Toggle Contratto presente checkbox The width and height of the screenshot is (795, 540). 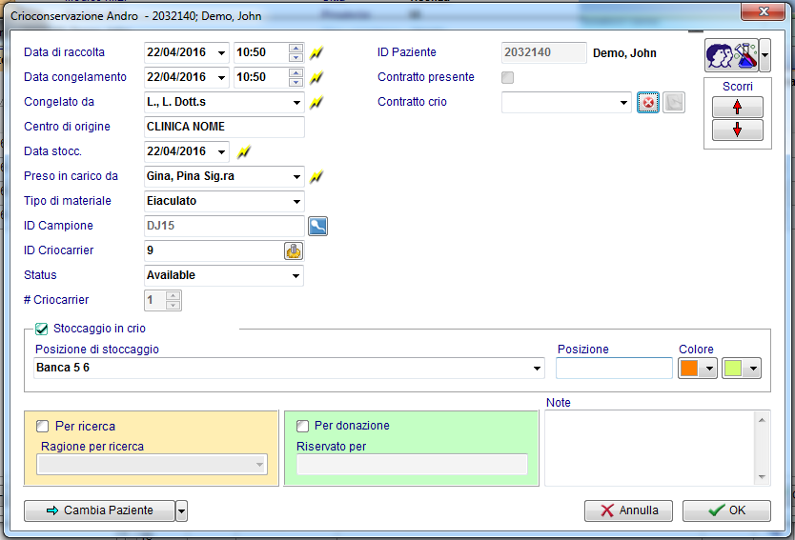coord(507,77)
